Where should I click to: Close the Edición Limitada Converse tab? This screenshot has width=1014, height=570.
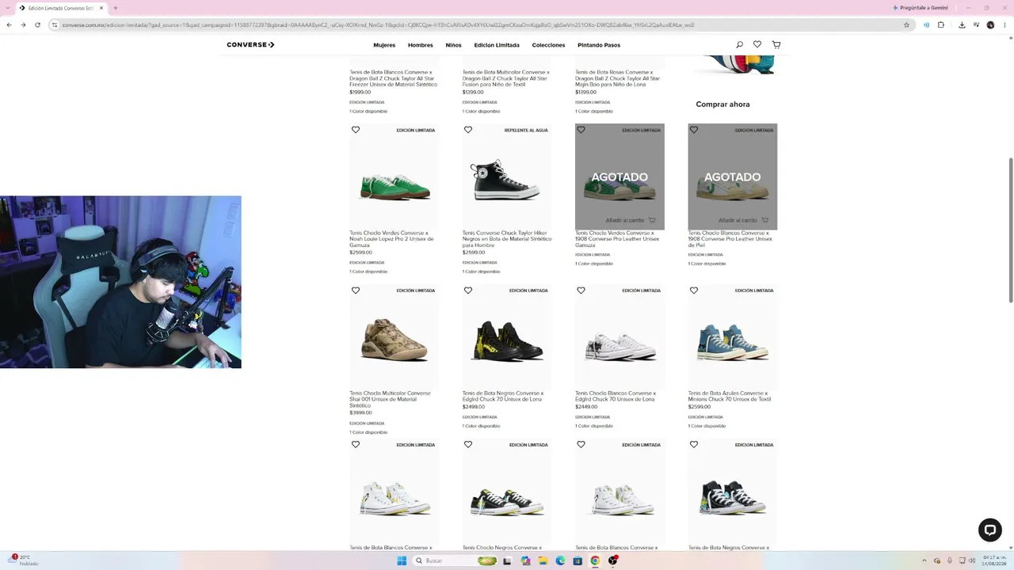[x=101, y=8]
